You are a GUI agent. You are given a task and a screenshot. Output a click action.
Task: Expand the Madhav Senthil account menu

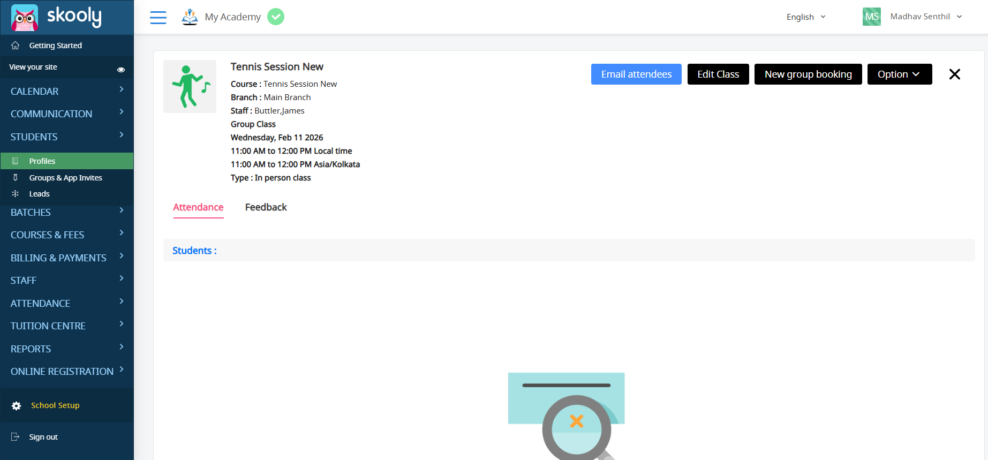tap(926, 17)
